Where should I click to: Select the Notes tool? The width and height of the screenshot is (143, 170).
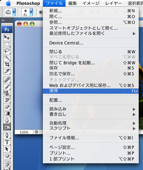point(7,164)
